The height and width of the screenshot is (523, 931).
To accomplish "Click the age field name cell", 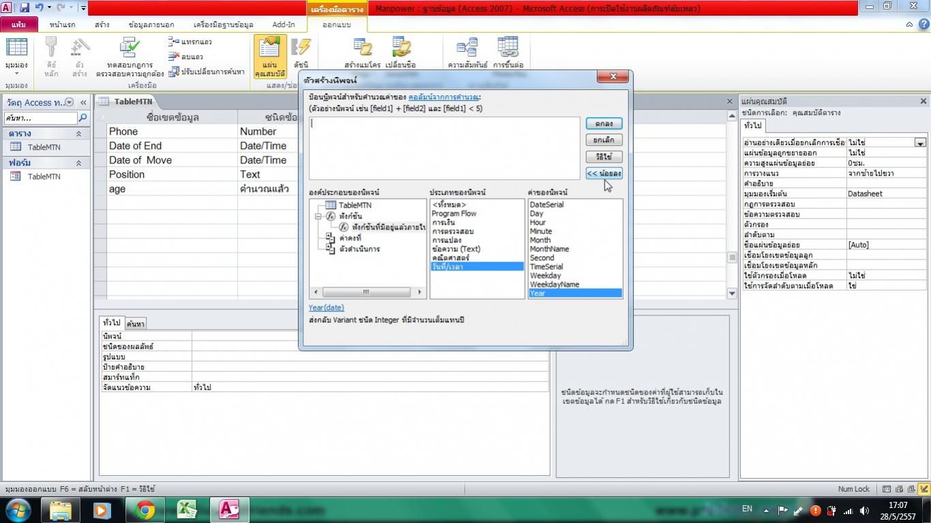I will click(172, 189).
